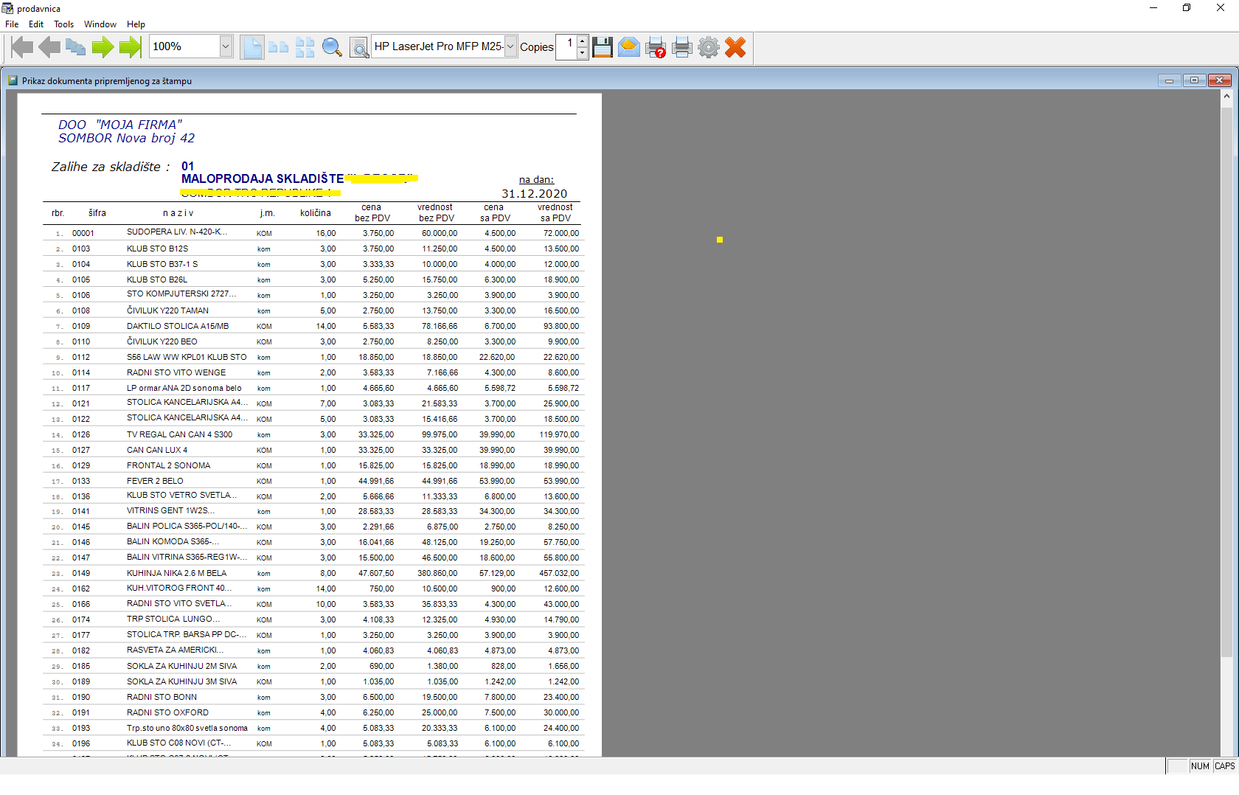Open the File menu
This screenshot has width=1239, height=795.
12,24
